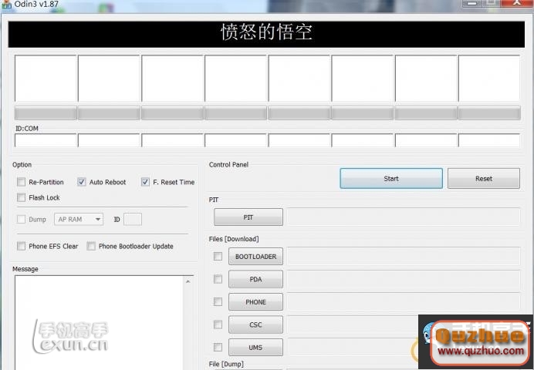Toggle the Dump checkbox
This screenshot has height=370, width=534.
(21, 220)
